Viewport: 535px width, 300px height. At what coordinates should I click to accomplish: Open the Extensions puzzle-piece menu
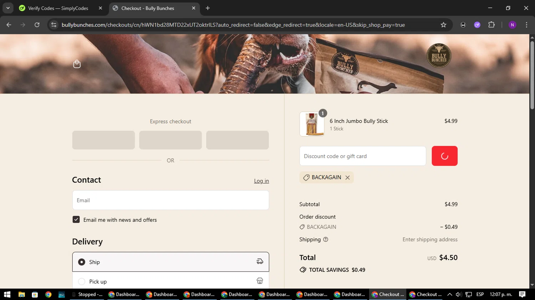(x=491, y=25)
